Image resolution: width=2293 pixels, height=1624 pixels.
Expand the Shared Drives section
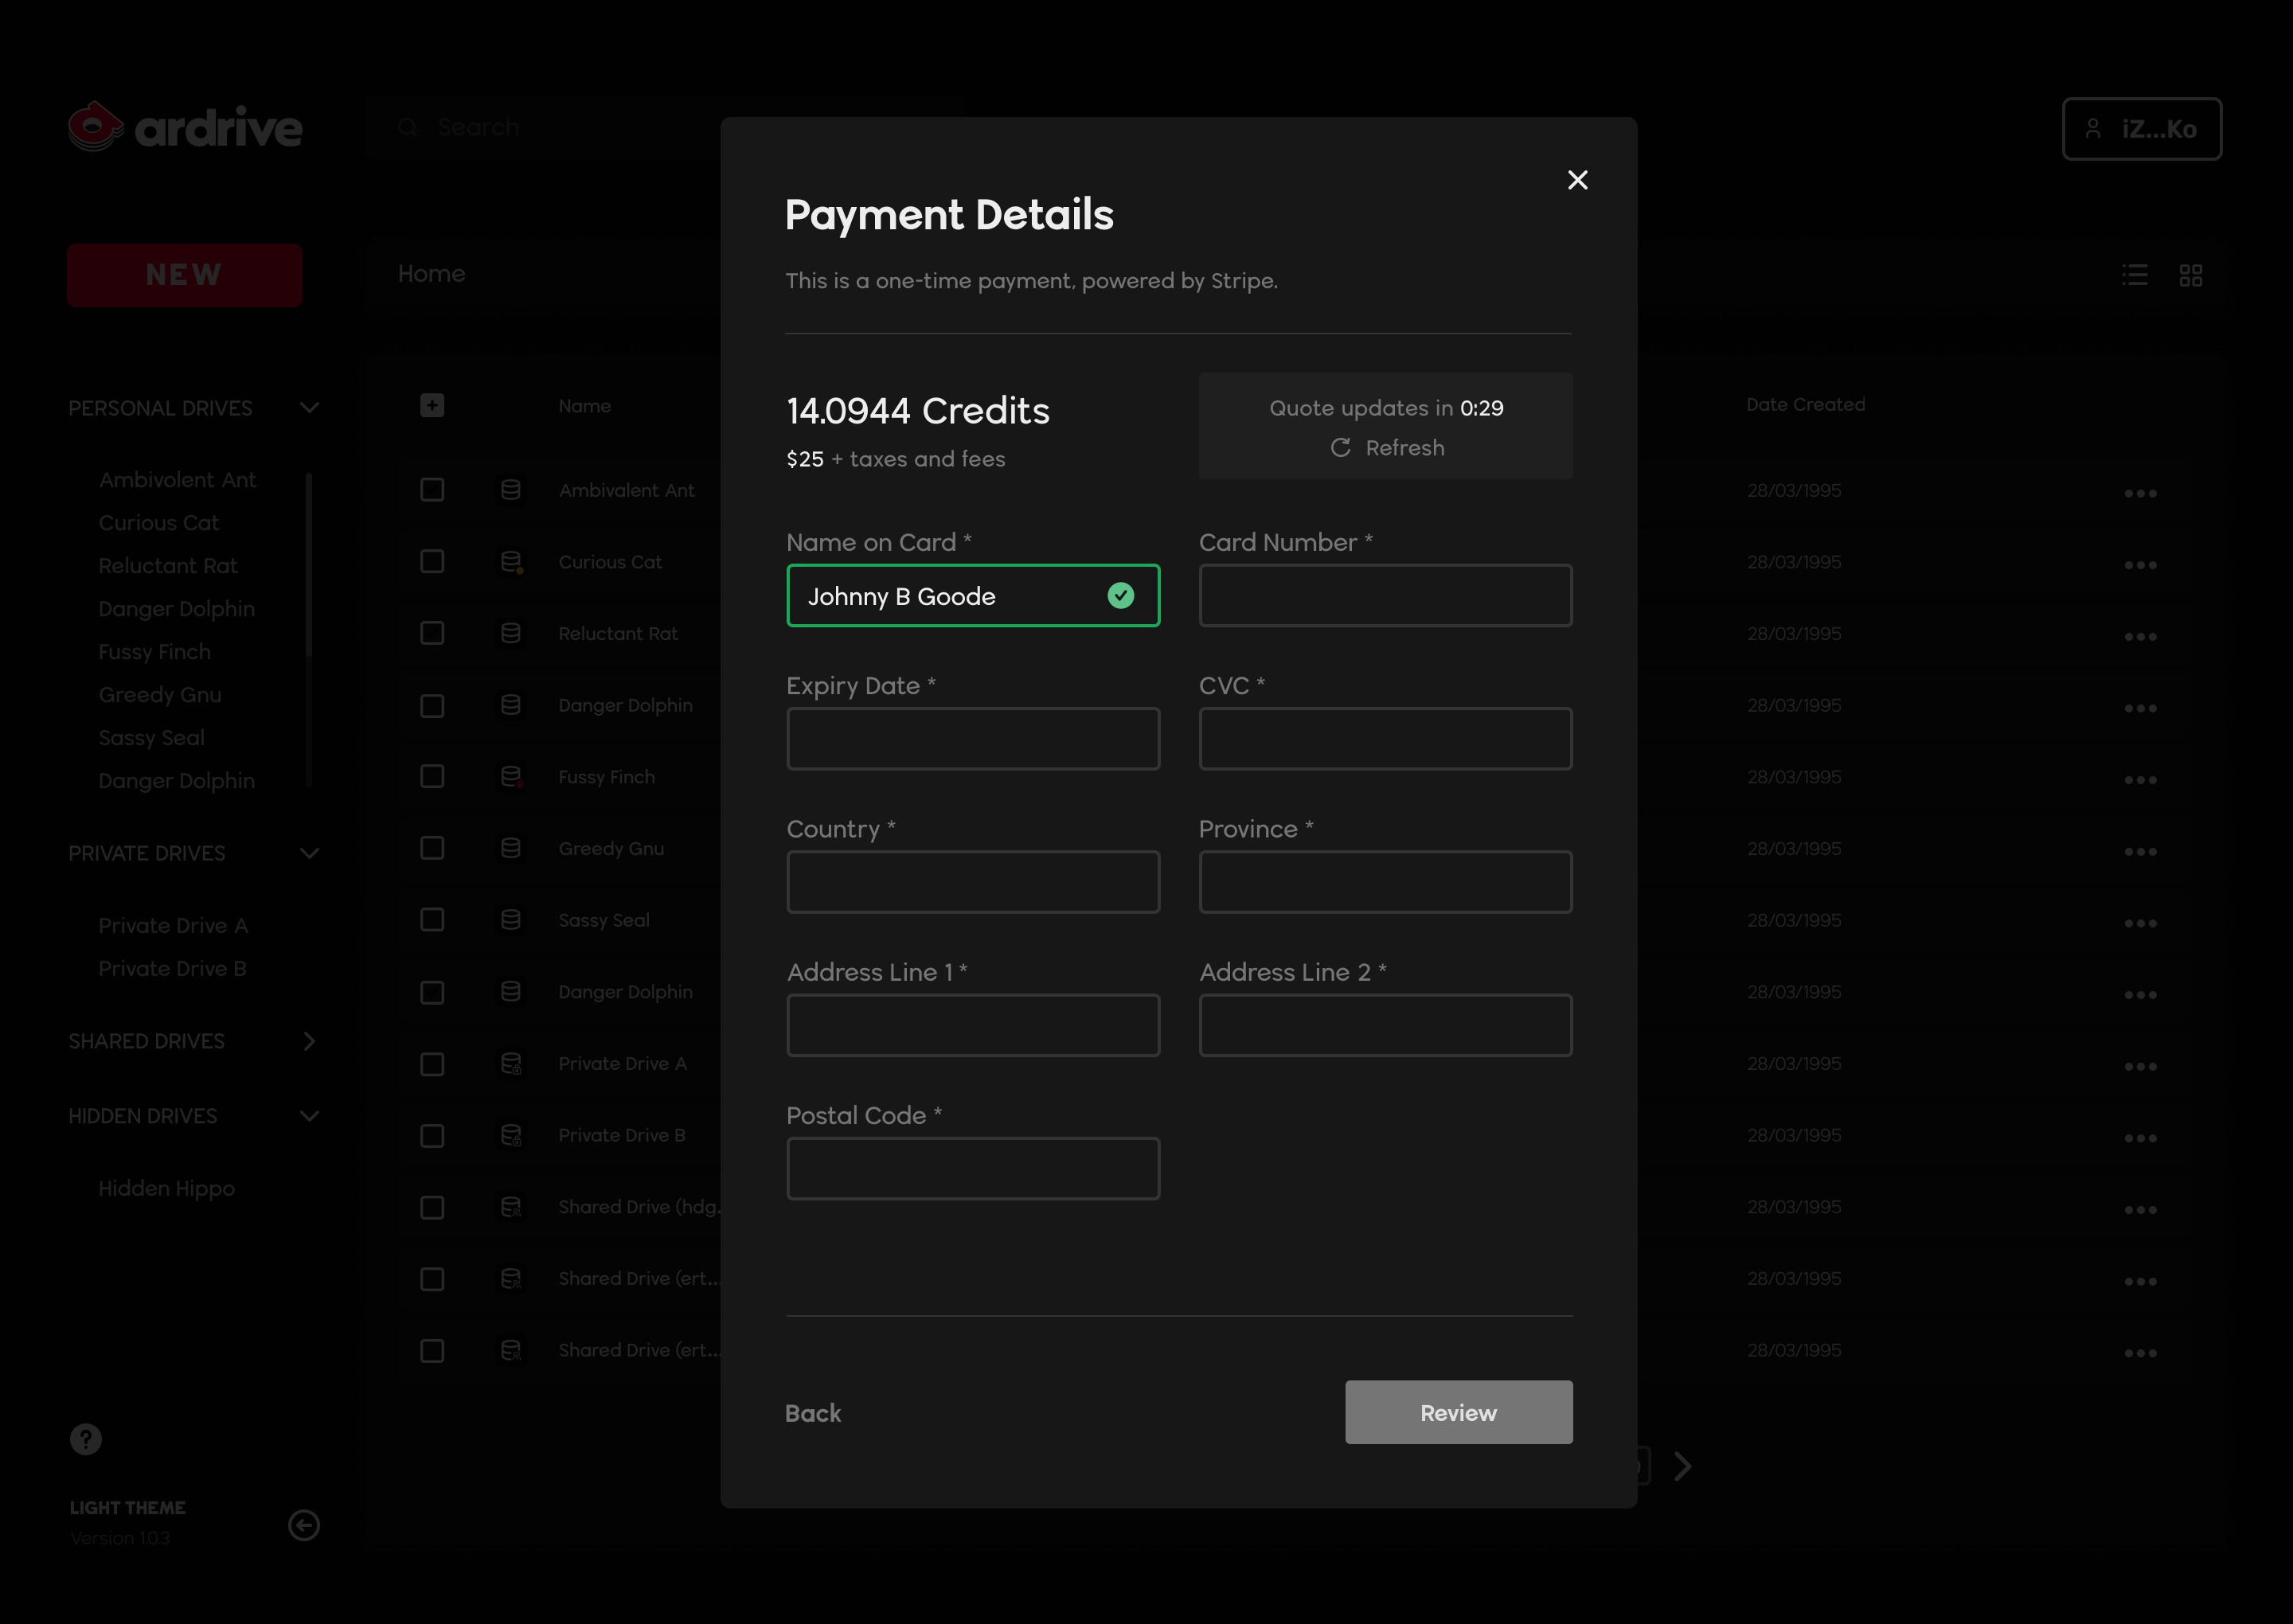[309, 1041]
